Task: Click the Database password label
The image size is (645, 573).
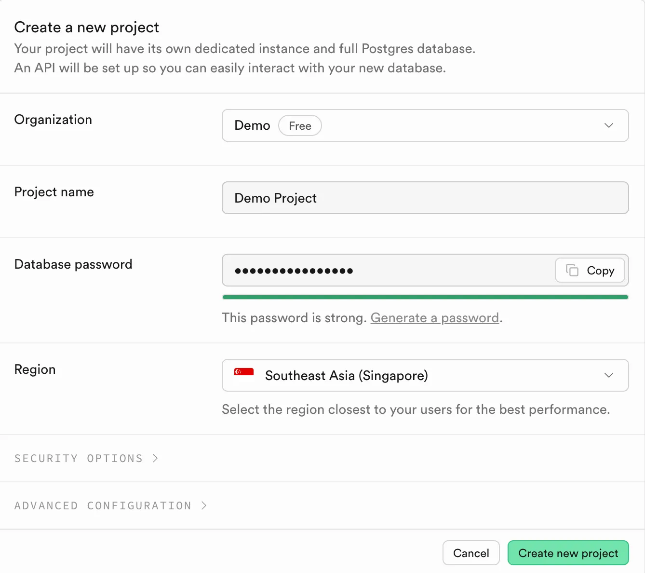Action: coord(73,264)
